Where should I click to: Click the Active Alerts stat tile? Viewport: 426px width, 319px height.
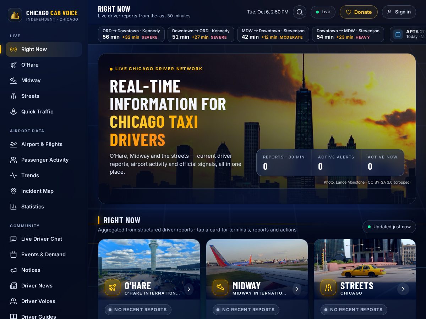(x=336, y=163)
